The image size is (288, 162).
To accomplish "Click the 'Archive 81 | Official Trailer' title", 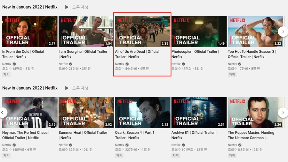I will (x=194, y=135).
